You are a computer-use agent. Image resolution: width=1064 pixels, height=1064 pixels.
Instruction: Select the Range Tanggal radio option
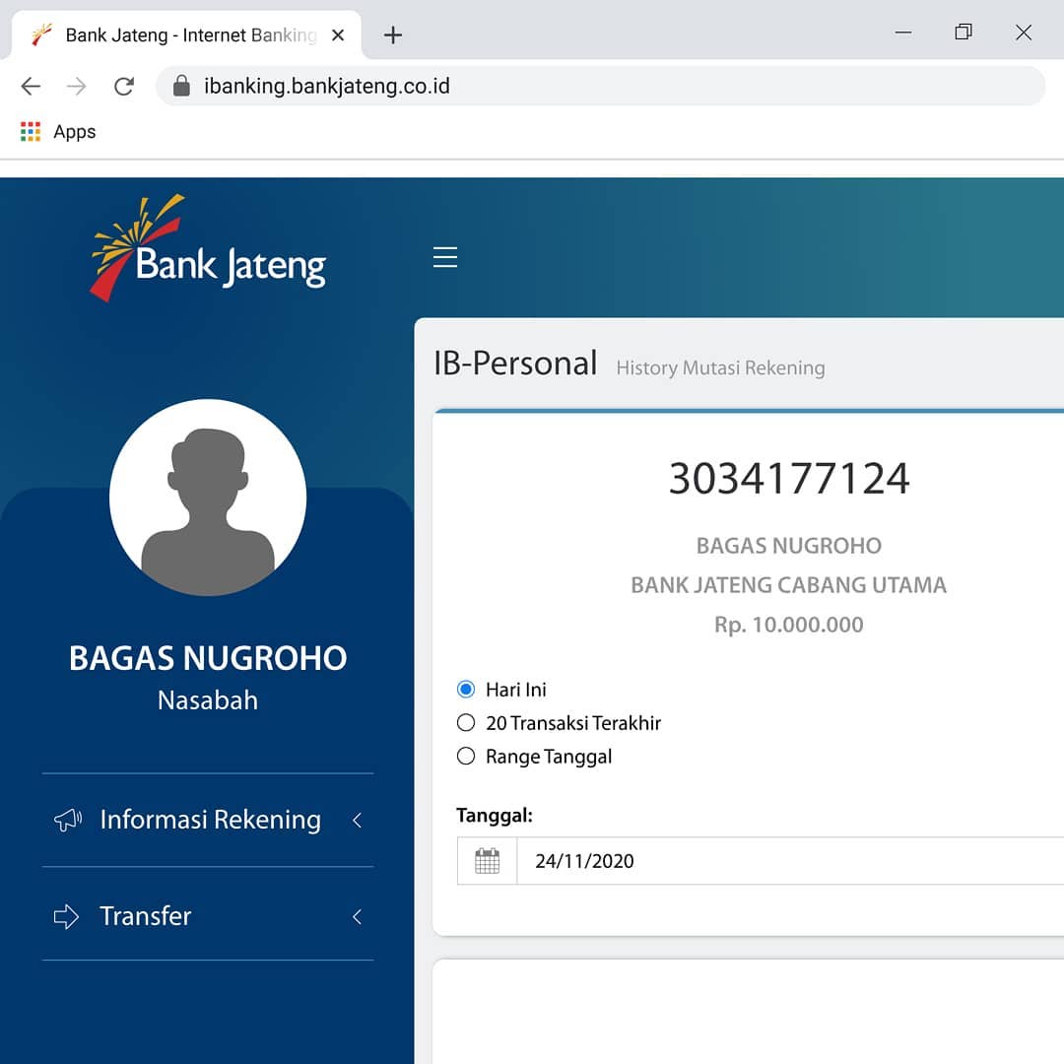pyautogui.click(x=465, y=756)
